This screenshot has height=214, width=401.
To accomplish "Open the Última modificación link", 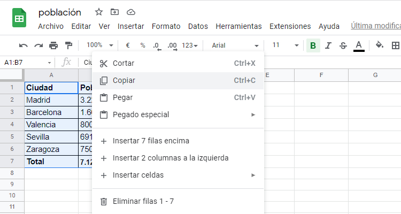I will (x=375, y=26).
